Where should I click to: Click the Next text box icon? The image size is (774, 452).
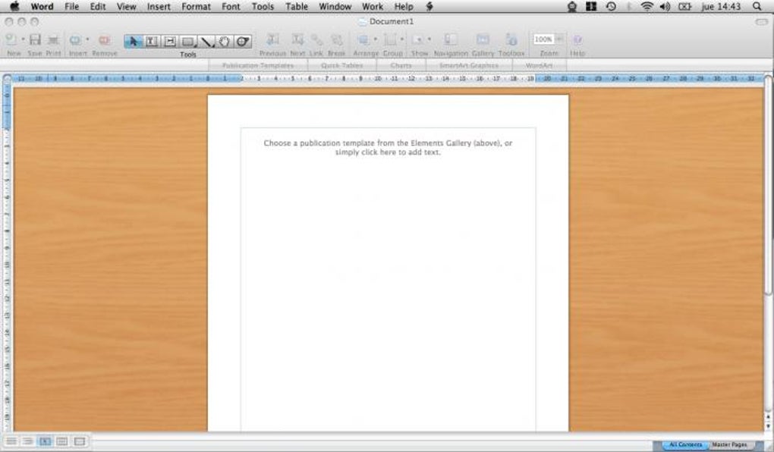(x=297, y=39)
